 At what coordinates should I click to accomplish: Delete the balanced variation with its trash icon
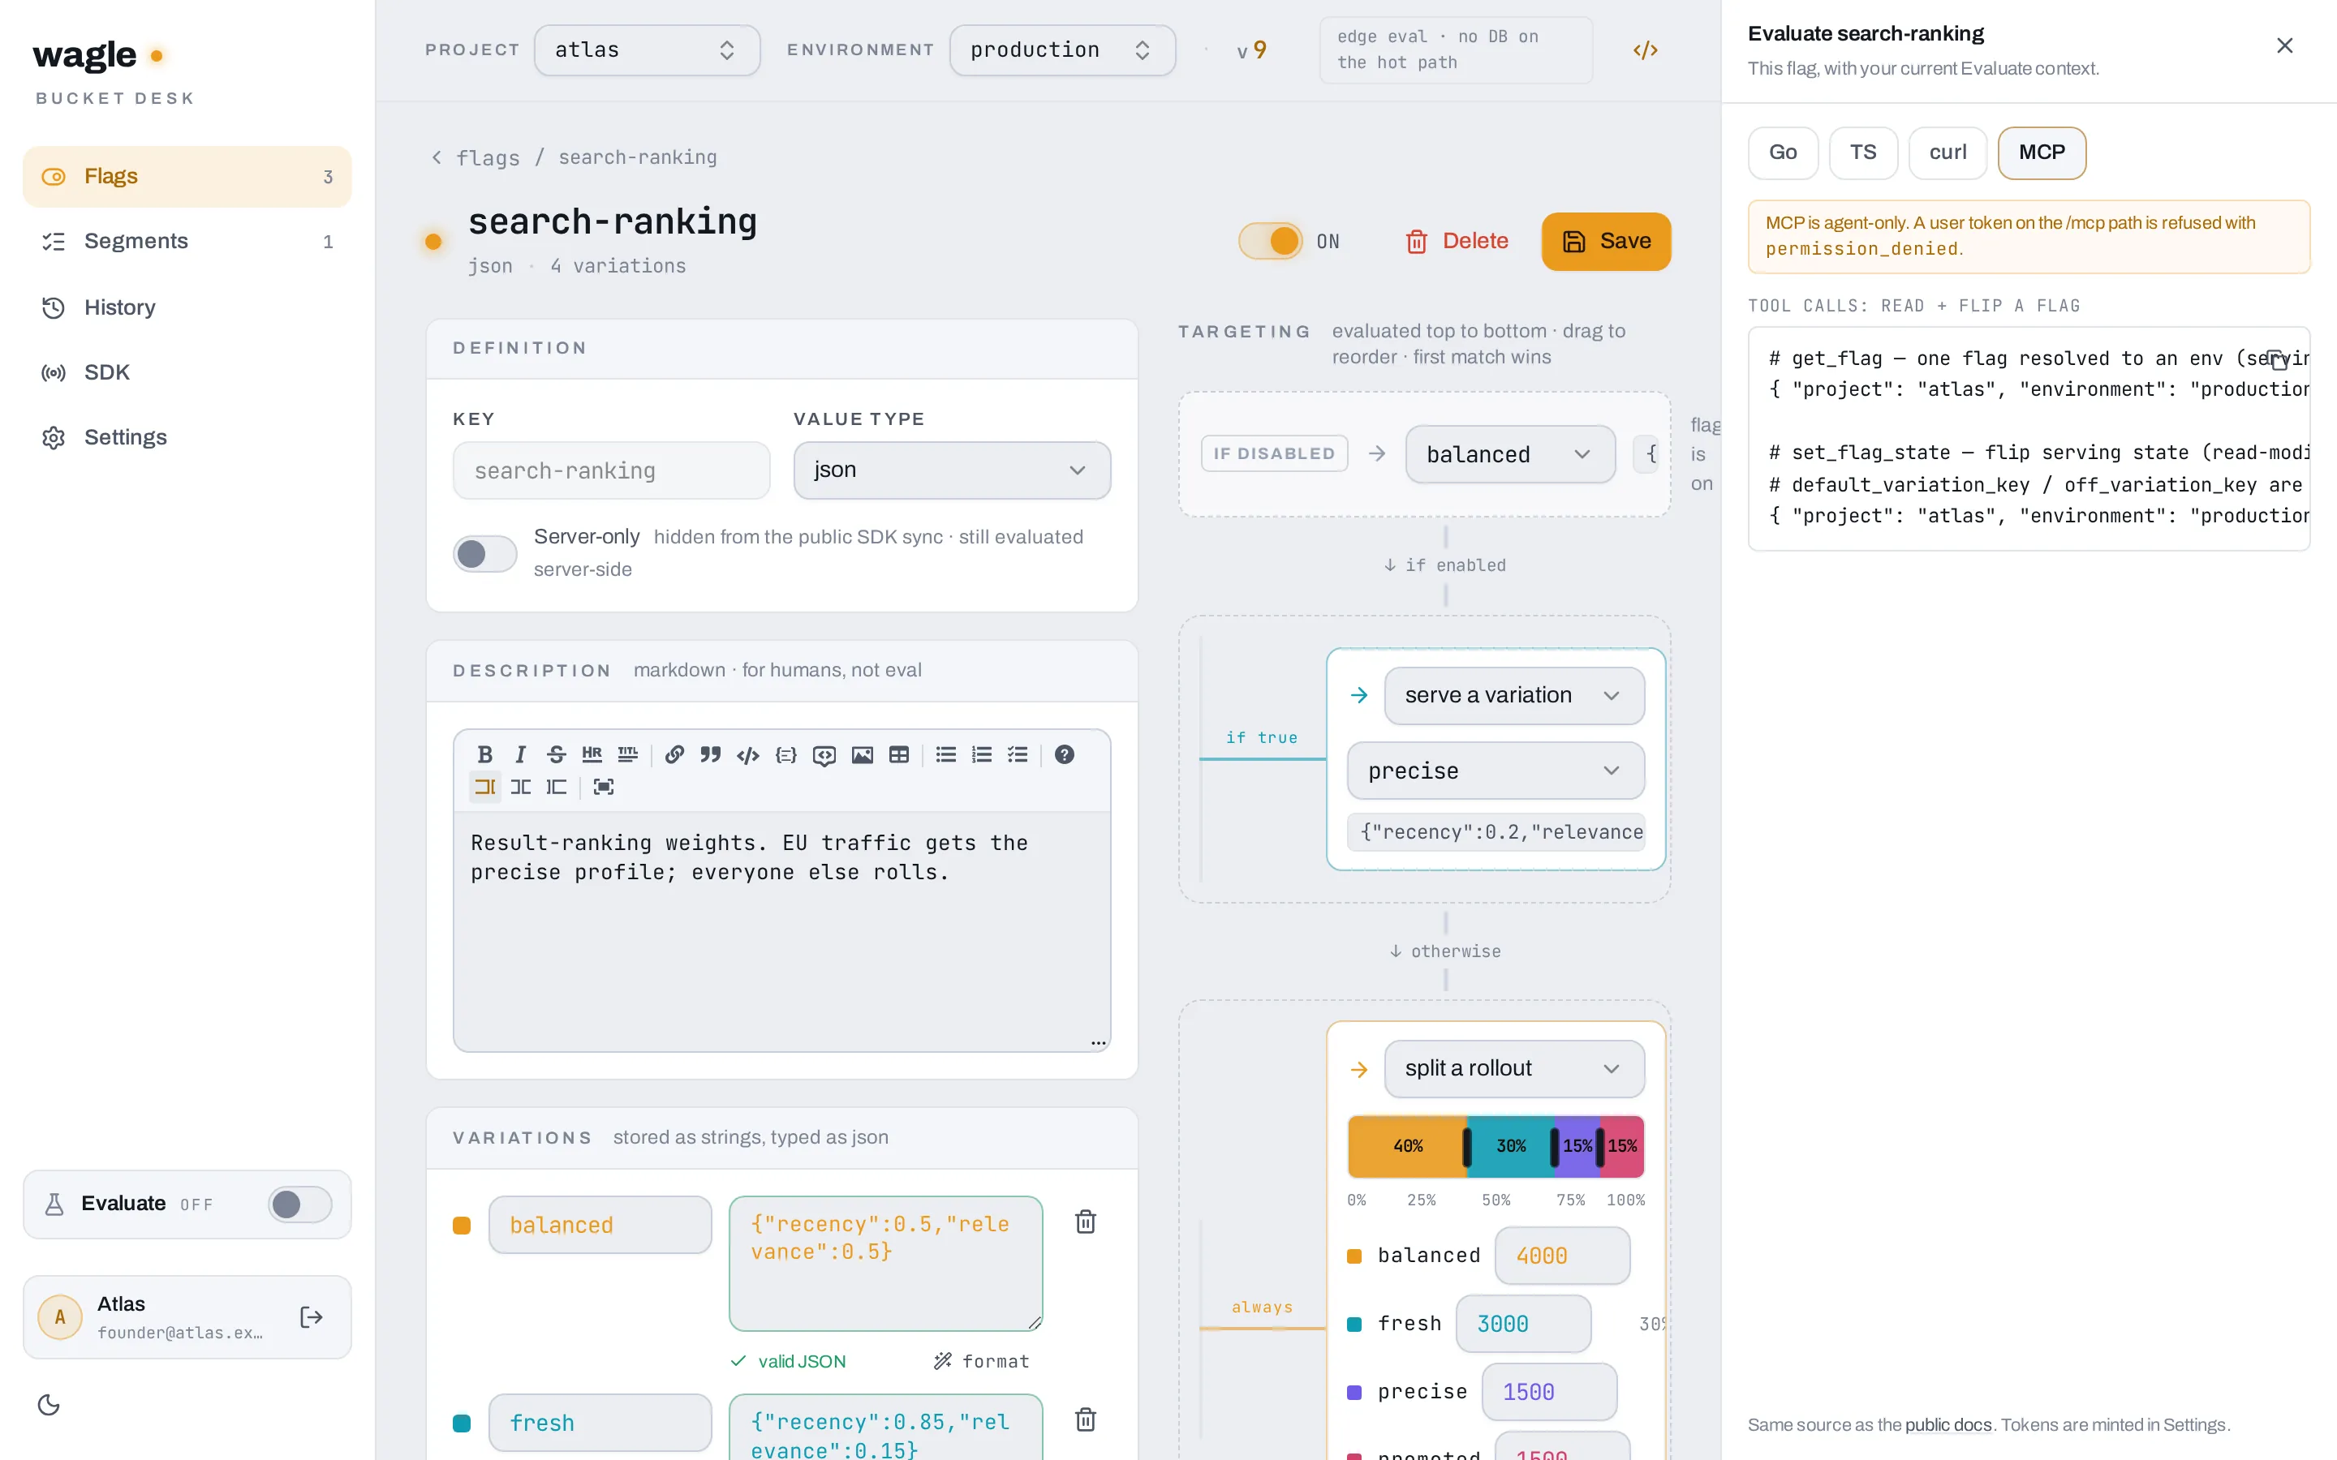coord(1086,1222)
